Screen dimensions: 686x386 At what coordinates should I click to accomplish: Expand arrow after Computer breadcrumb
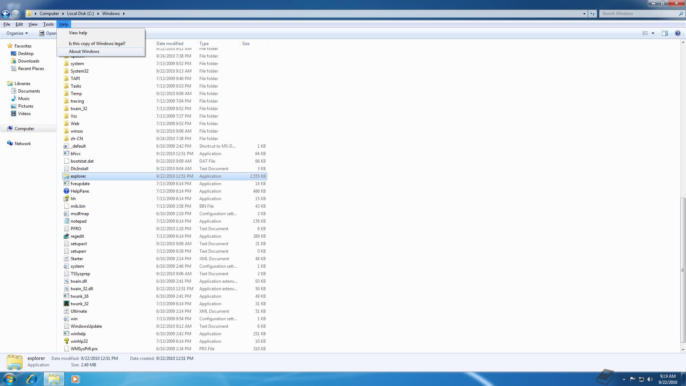pyautogui.click(x=63, y=14)
